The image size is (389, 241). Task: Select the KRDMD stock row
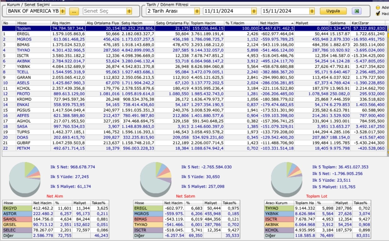(x=194, y=99)
